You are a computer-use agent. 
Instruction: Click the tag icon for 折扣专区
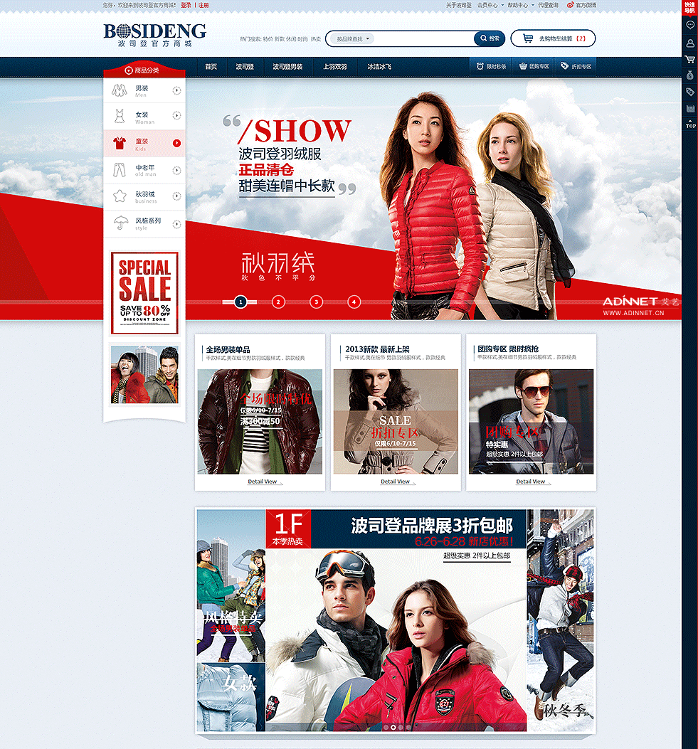tap(565, 66)
